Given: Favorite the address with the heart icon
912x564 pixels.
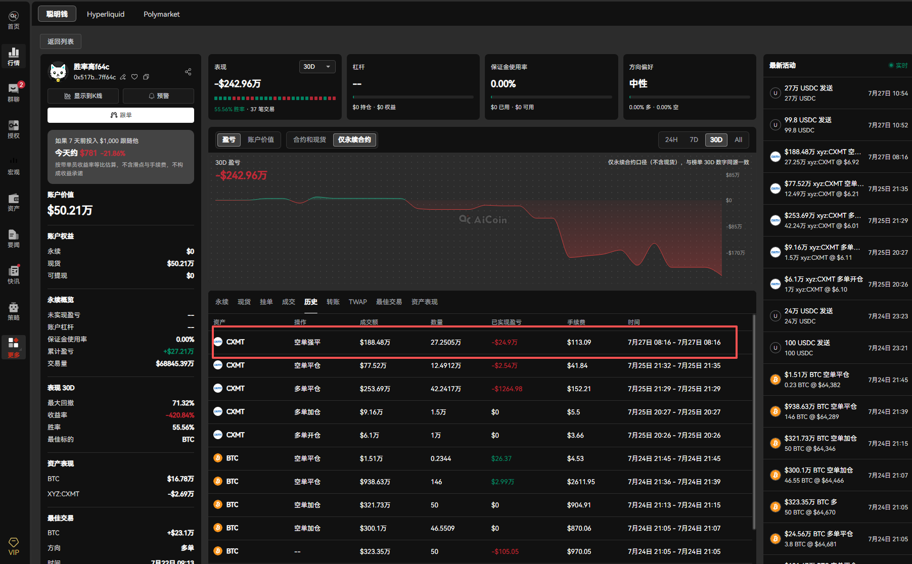Looking at the screenshot, I should pyautogui.click(x=134, y=77).
